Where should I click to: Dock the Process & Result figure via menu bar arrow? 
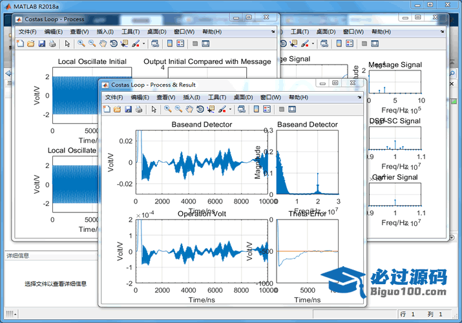[359, 97]
